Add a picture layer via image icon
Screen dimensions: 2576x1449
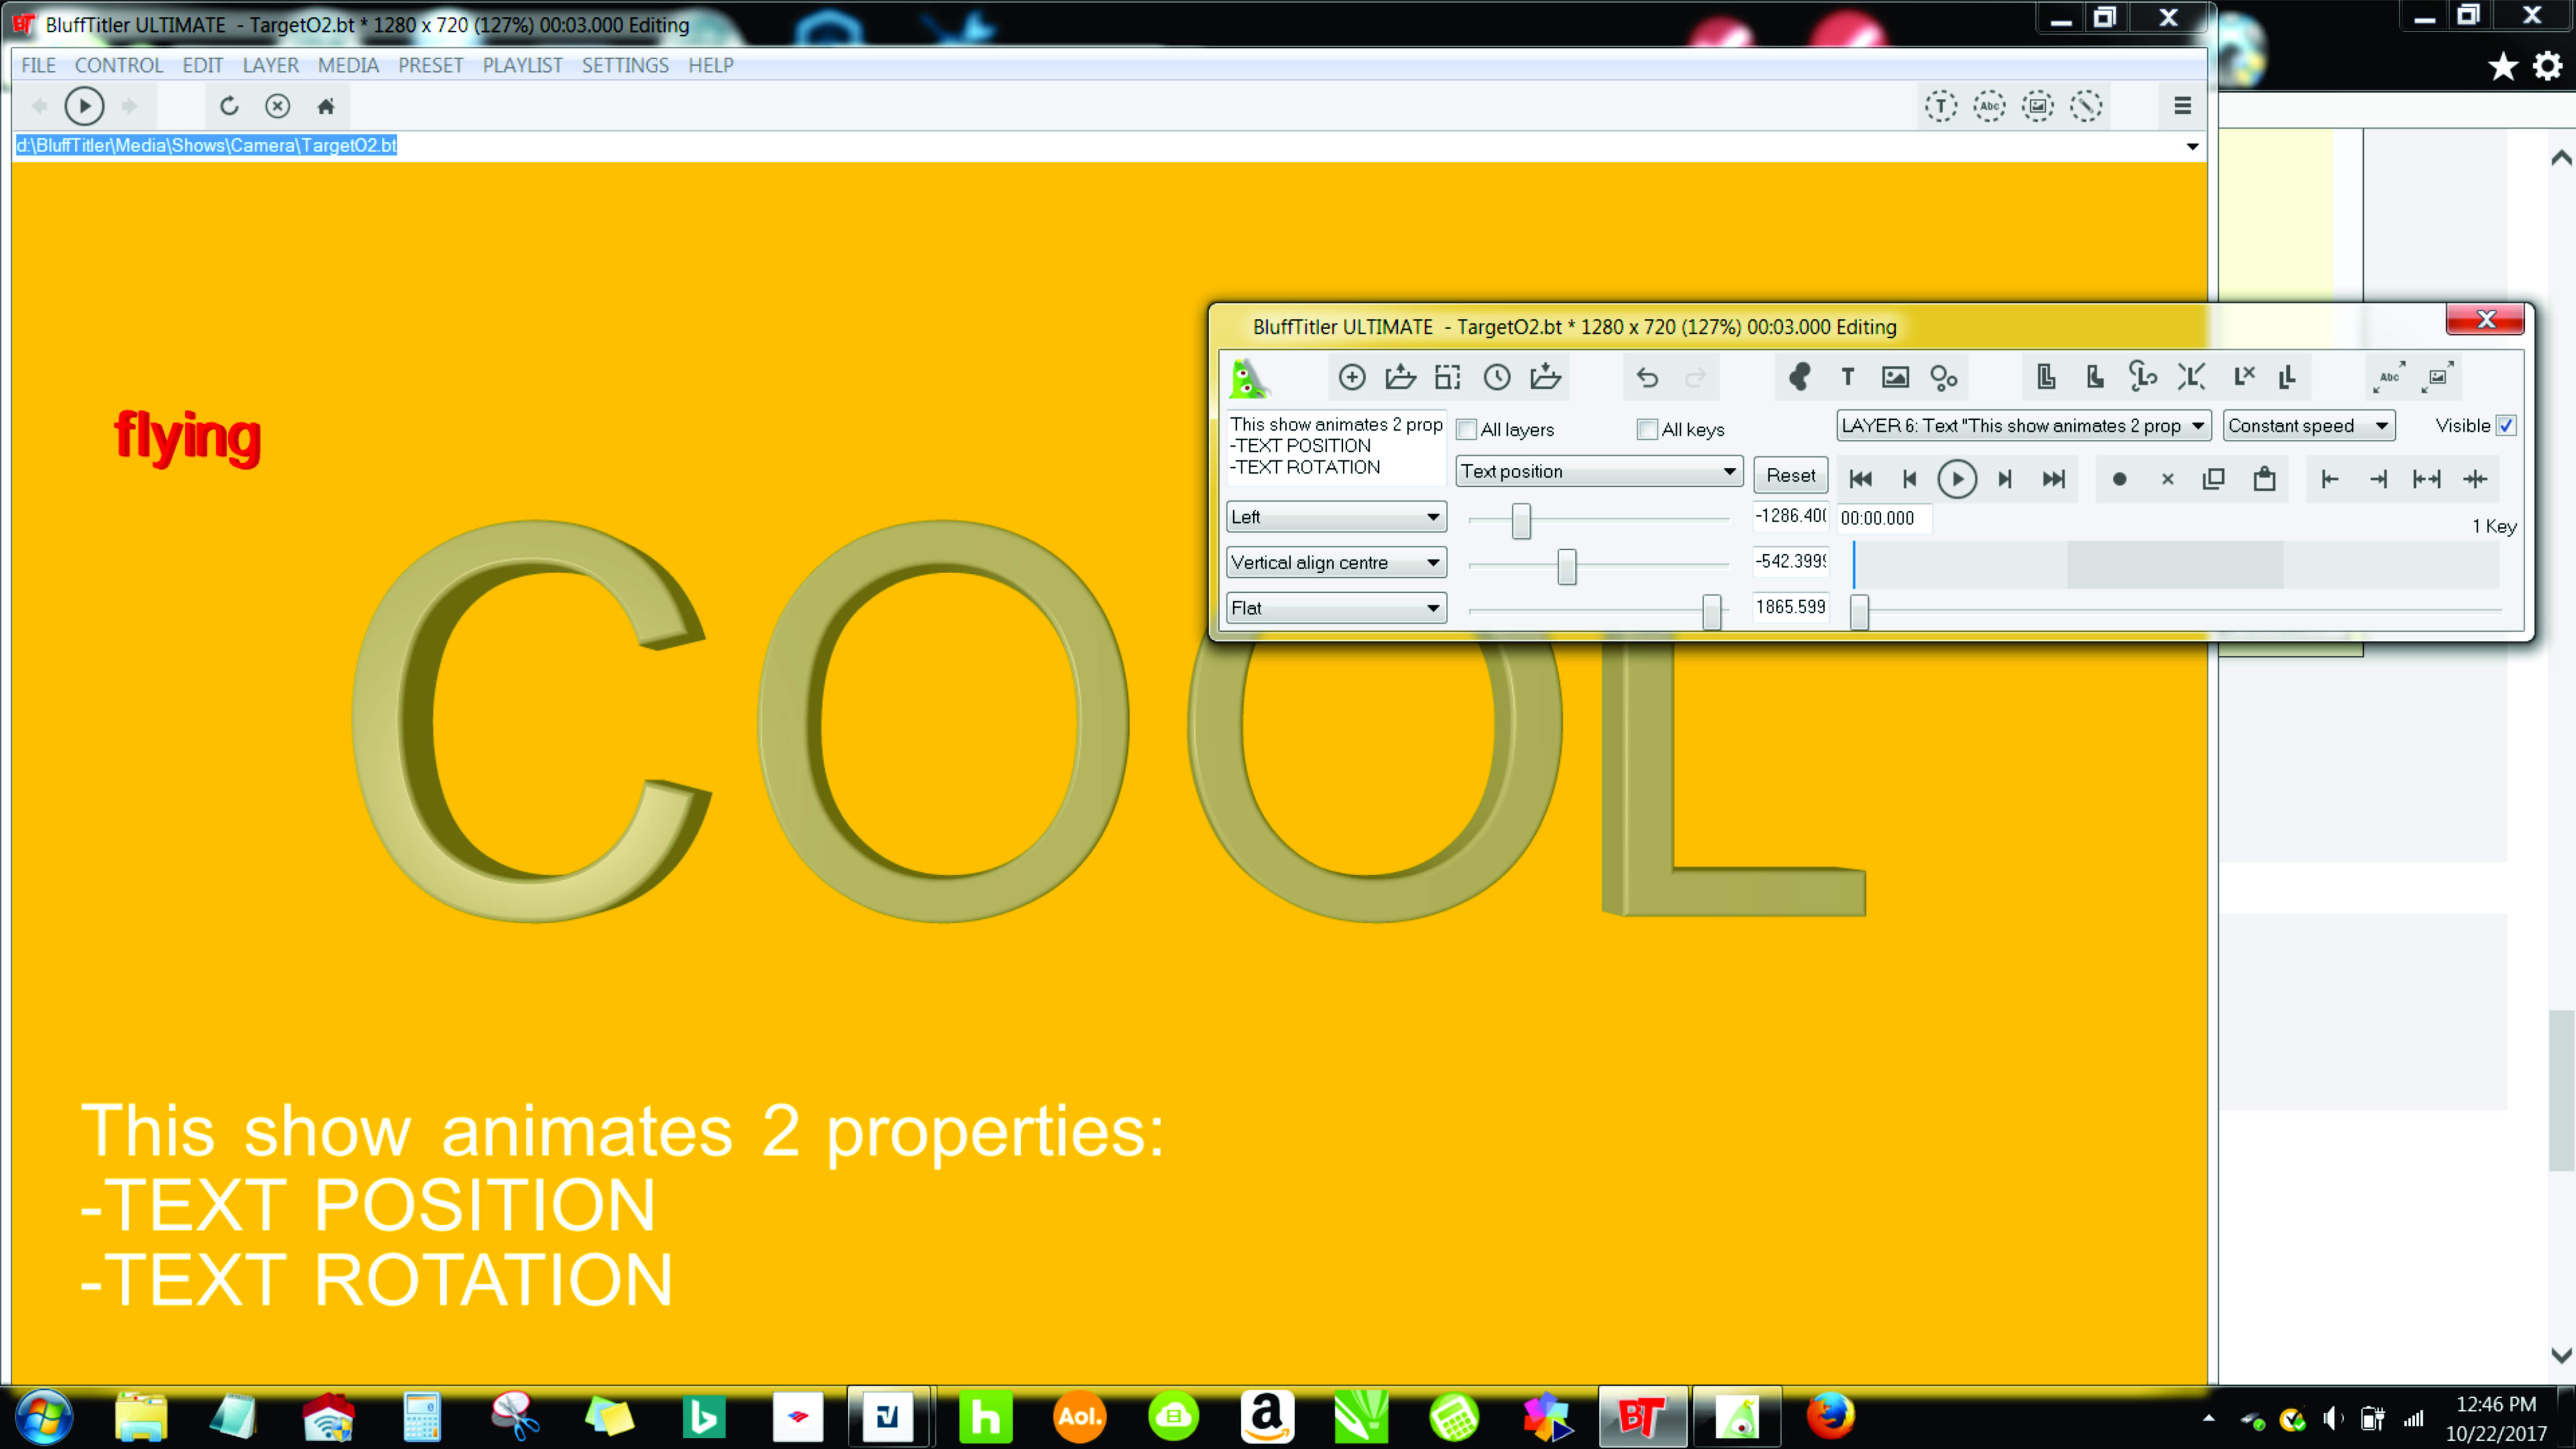point(1895,377)
